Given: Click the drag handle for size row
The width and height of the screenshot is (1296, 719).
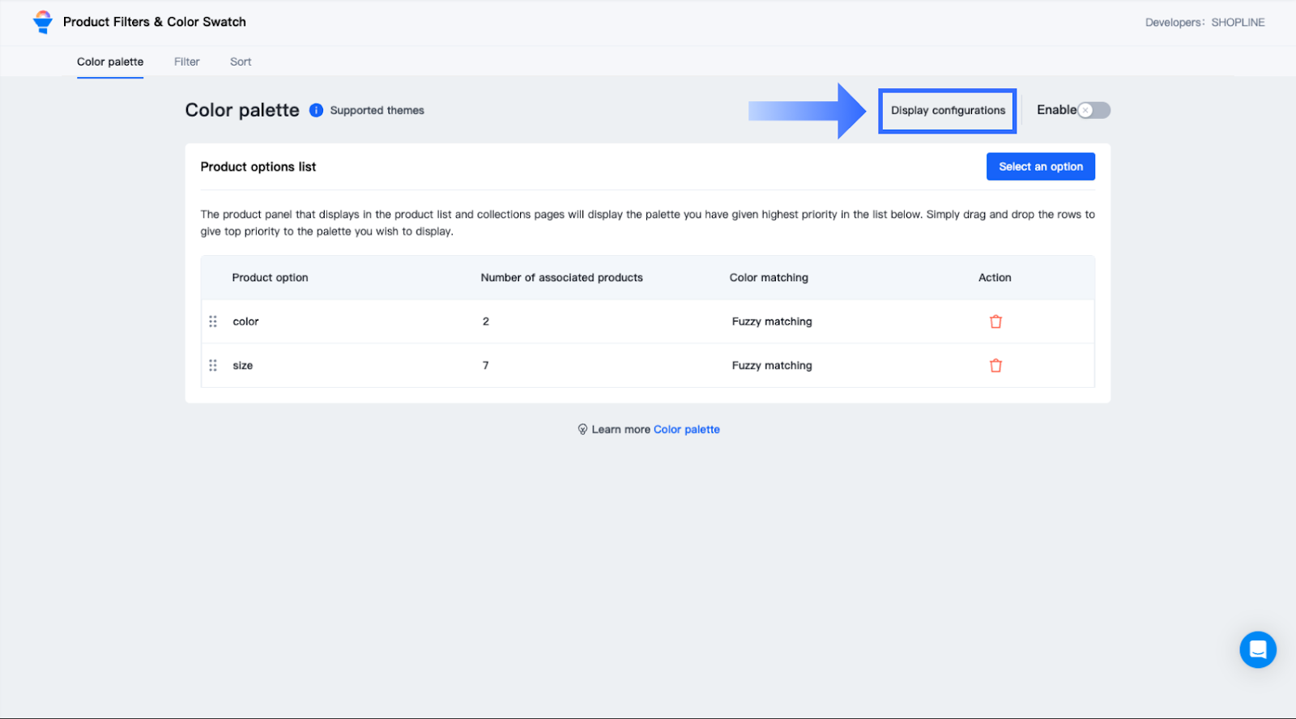Looking at the screenshot, I should 213,365.
